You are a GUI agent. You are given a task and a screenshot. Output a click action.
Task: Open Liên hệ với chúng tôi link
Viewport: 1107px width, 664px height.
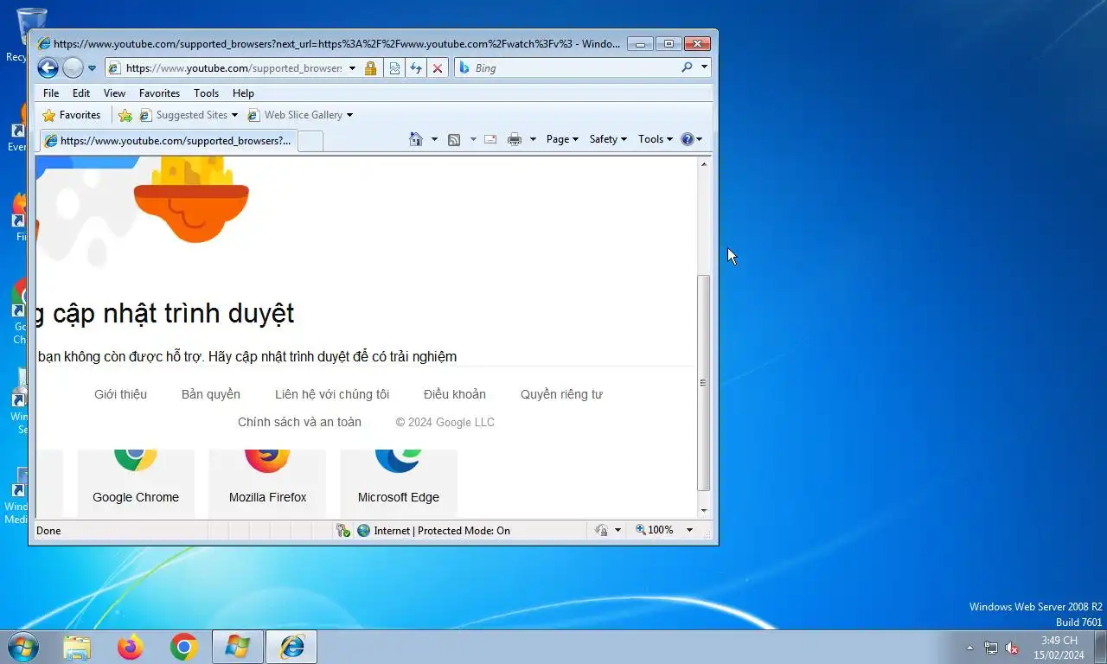(x=332, y=394)
